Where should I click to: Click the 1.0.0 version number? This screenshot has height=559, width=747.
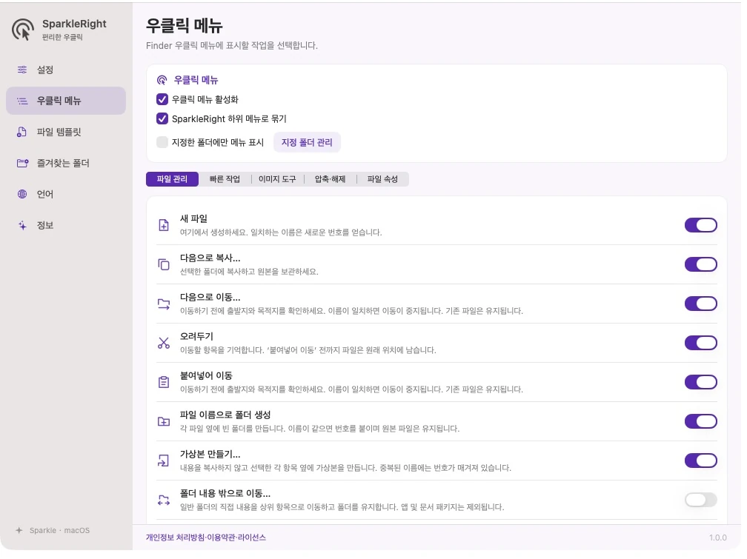pyautogui.click(x=718, y=538)
